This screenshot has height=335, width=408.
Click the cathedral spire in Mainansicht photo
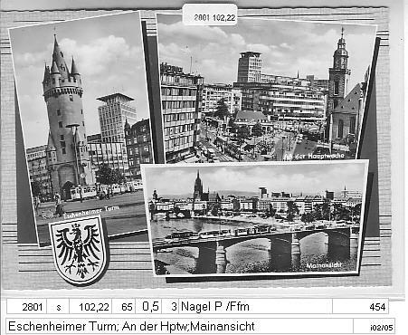tap(198, 185)
